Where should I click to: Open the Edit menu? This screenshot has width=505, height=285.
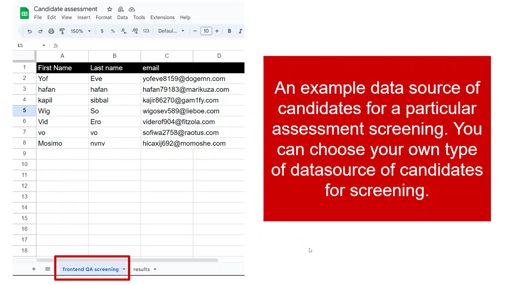[52, 17]
